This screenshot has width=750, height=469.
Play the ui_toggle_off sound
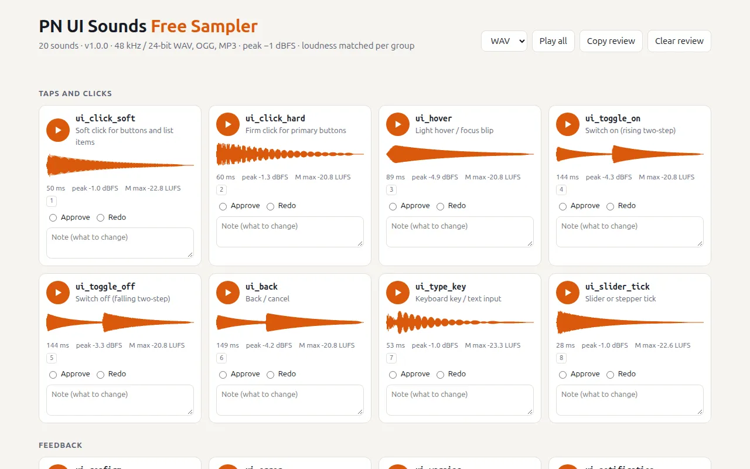coord(58,293)
